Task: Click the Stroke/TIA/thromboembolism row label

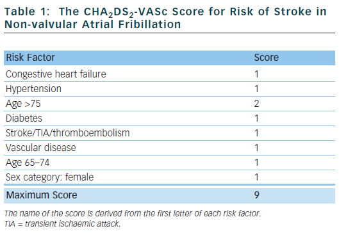Action: 68,133
